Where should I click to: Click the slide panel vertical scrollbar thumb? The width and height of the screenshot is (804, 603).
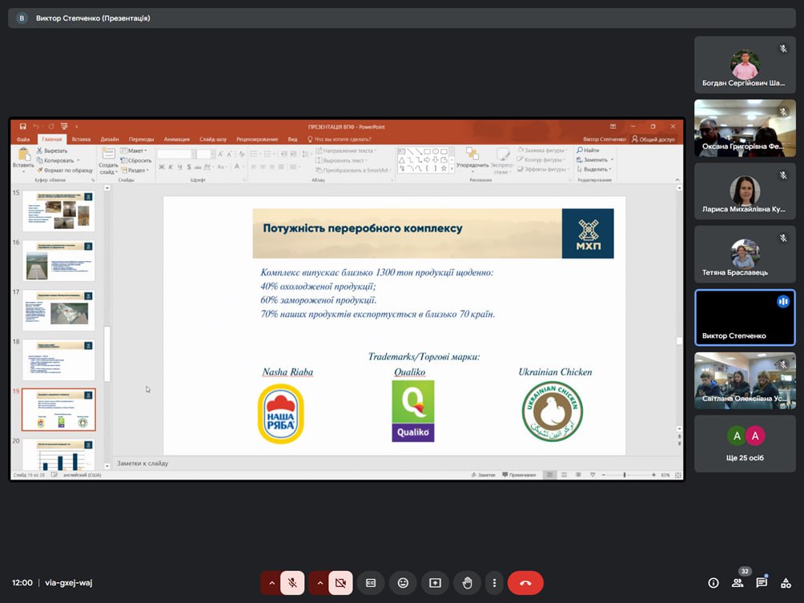coord(107,354)
